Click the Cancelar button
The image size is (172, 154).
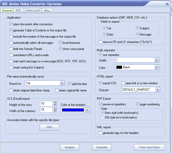(102, 147)
